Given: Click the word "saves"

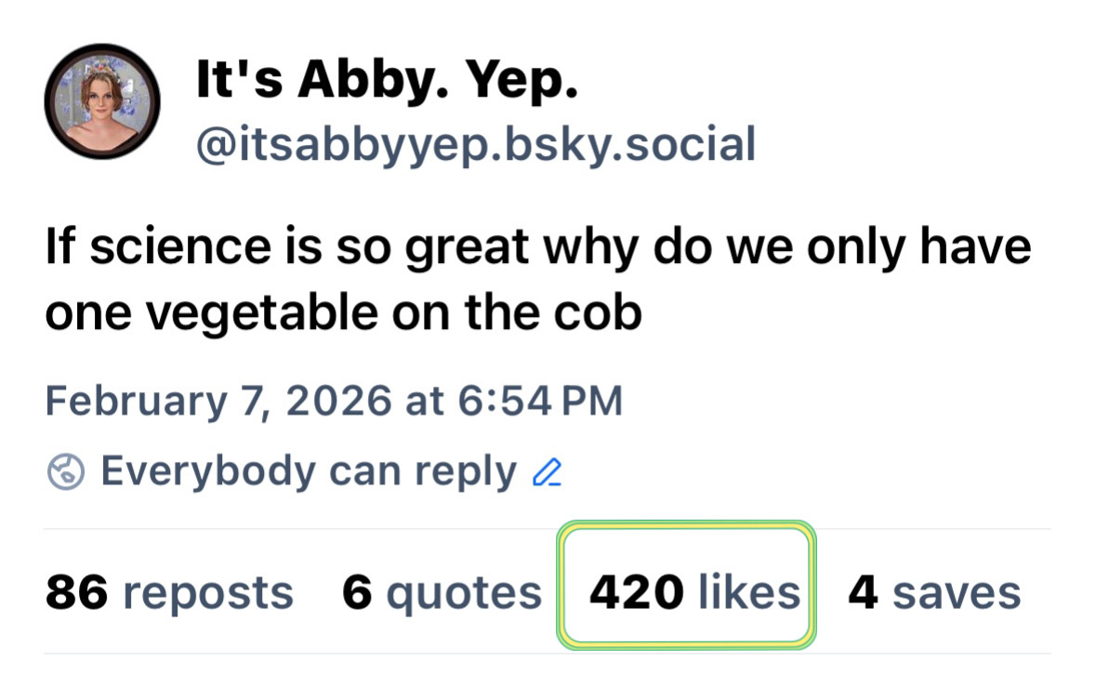Looking at the screenshot, I should (956, 592).
